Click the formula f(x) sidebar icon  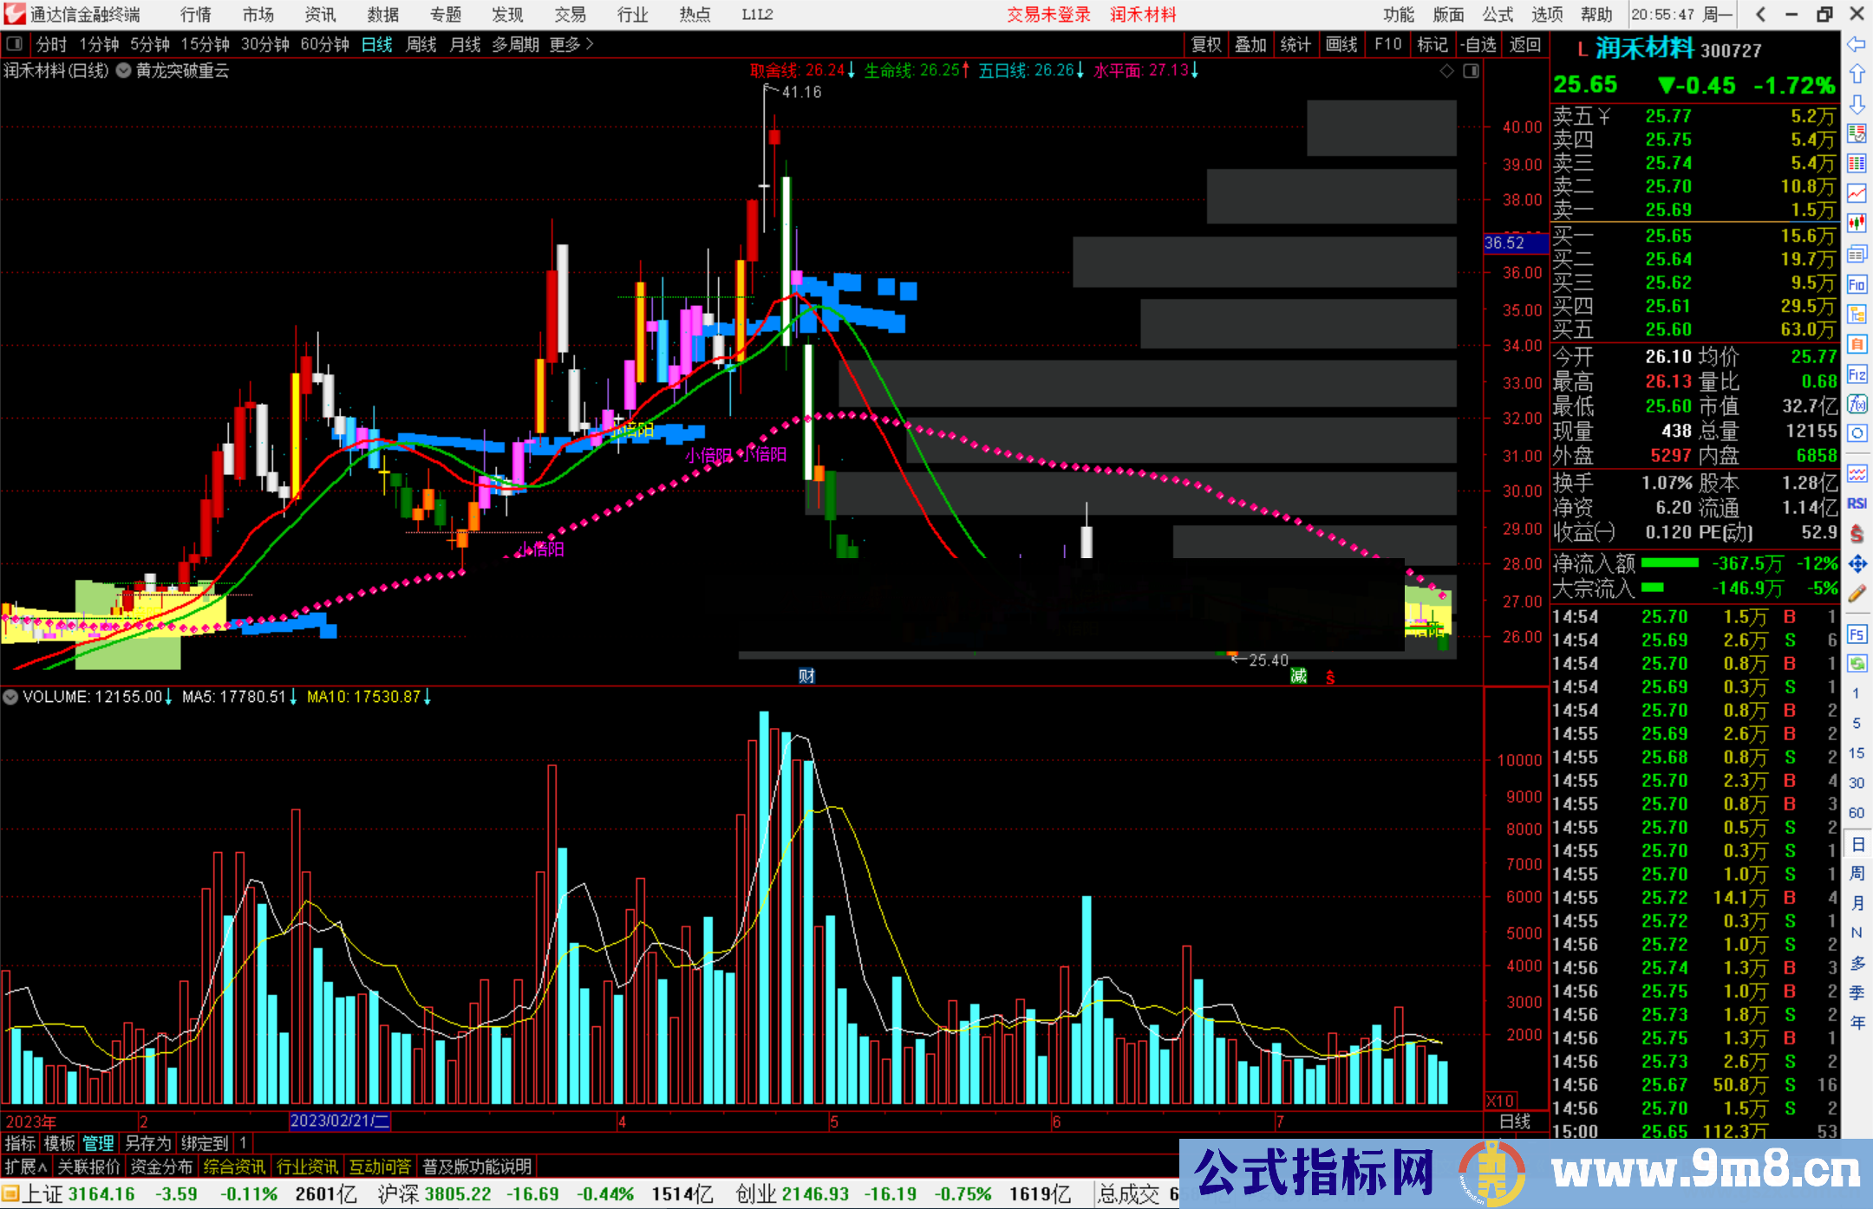(x=1857, y=404)
